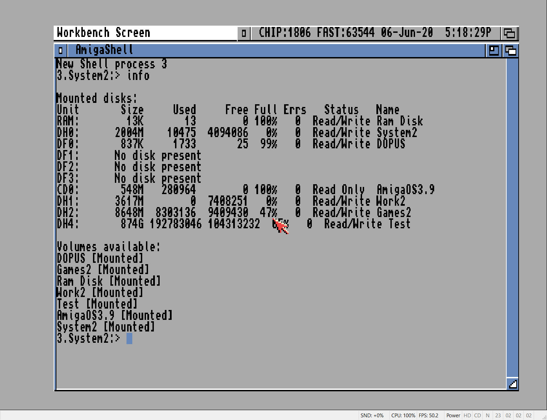
Task: Click the typed 'info' command text
Action: (x=138, y=75)
